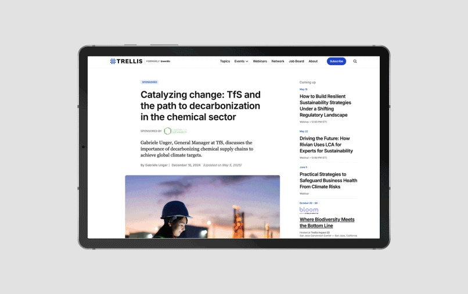
Task: Click the SPONSORED tag badge
Action: [149, 82]
